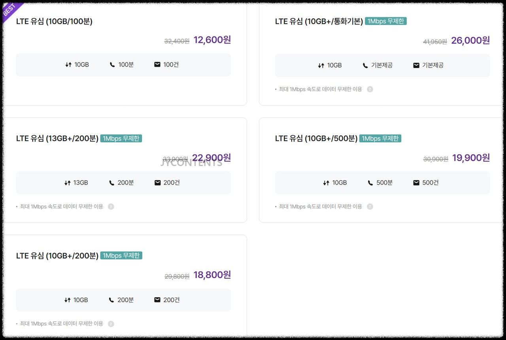This screenshot has width=506, height=340.
Task: Click the help icon in the 10GB+/200분 card
Action: 111,324
